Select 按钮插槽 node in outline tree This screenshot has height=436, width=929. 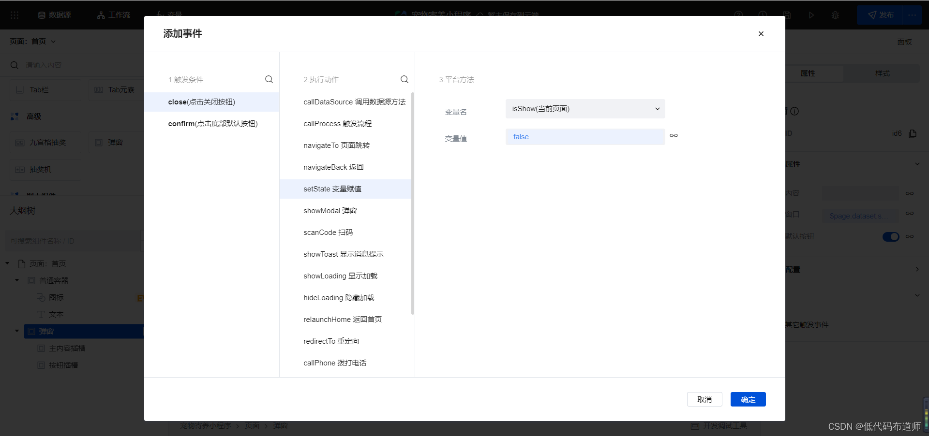(x=63, y=365)
